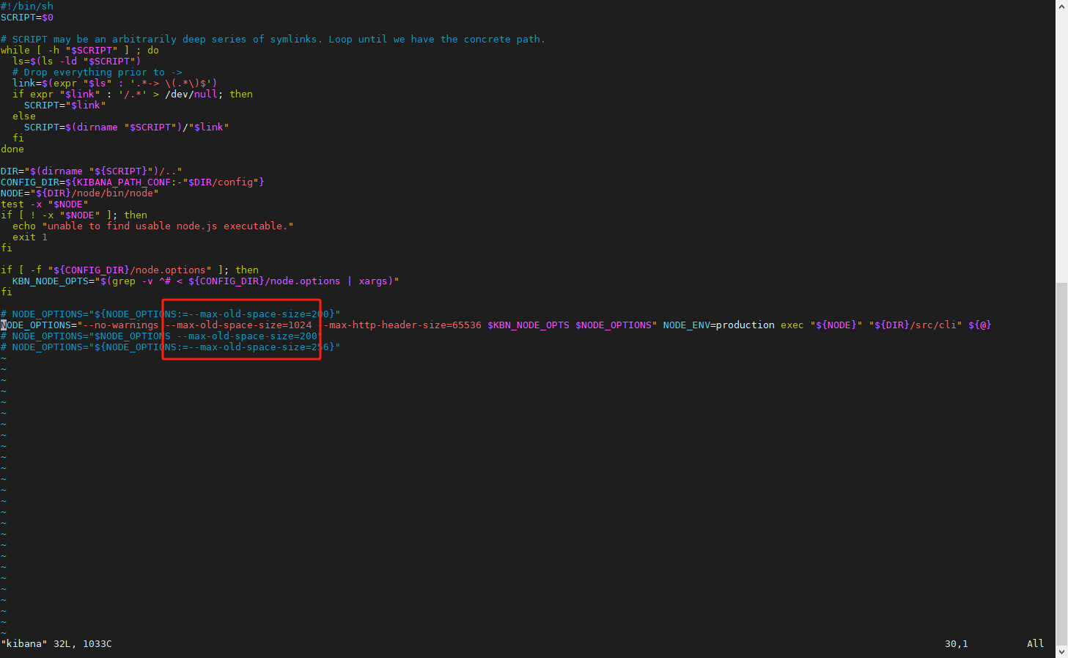Click the 'test -x "$NODE"' line
This screenshot has width=1068, height=658.
pos(44,204)
